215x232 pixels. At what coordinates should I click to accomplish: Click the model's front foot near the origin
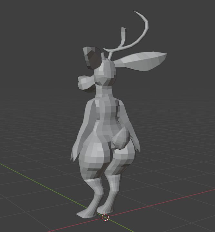(x=87, y=213)
